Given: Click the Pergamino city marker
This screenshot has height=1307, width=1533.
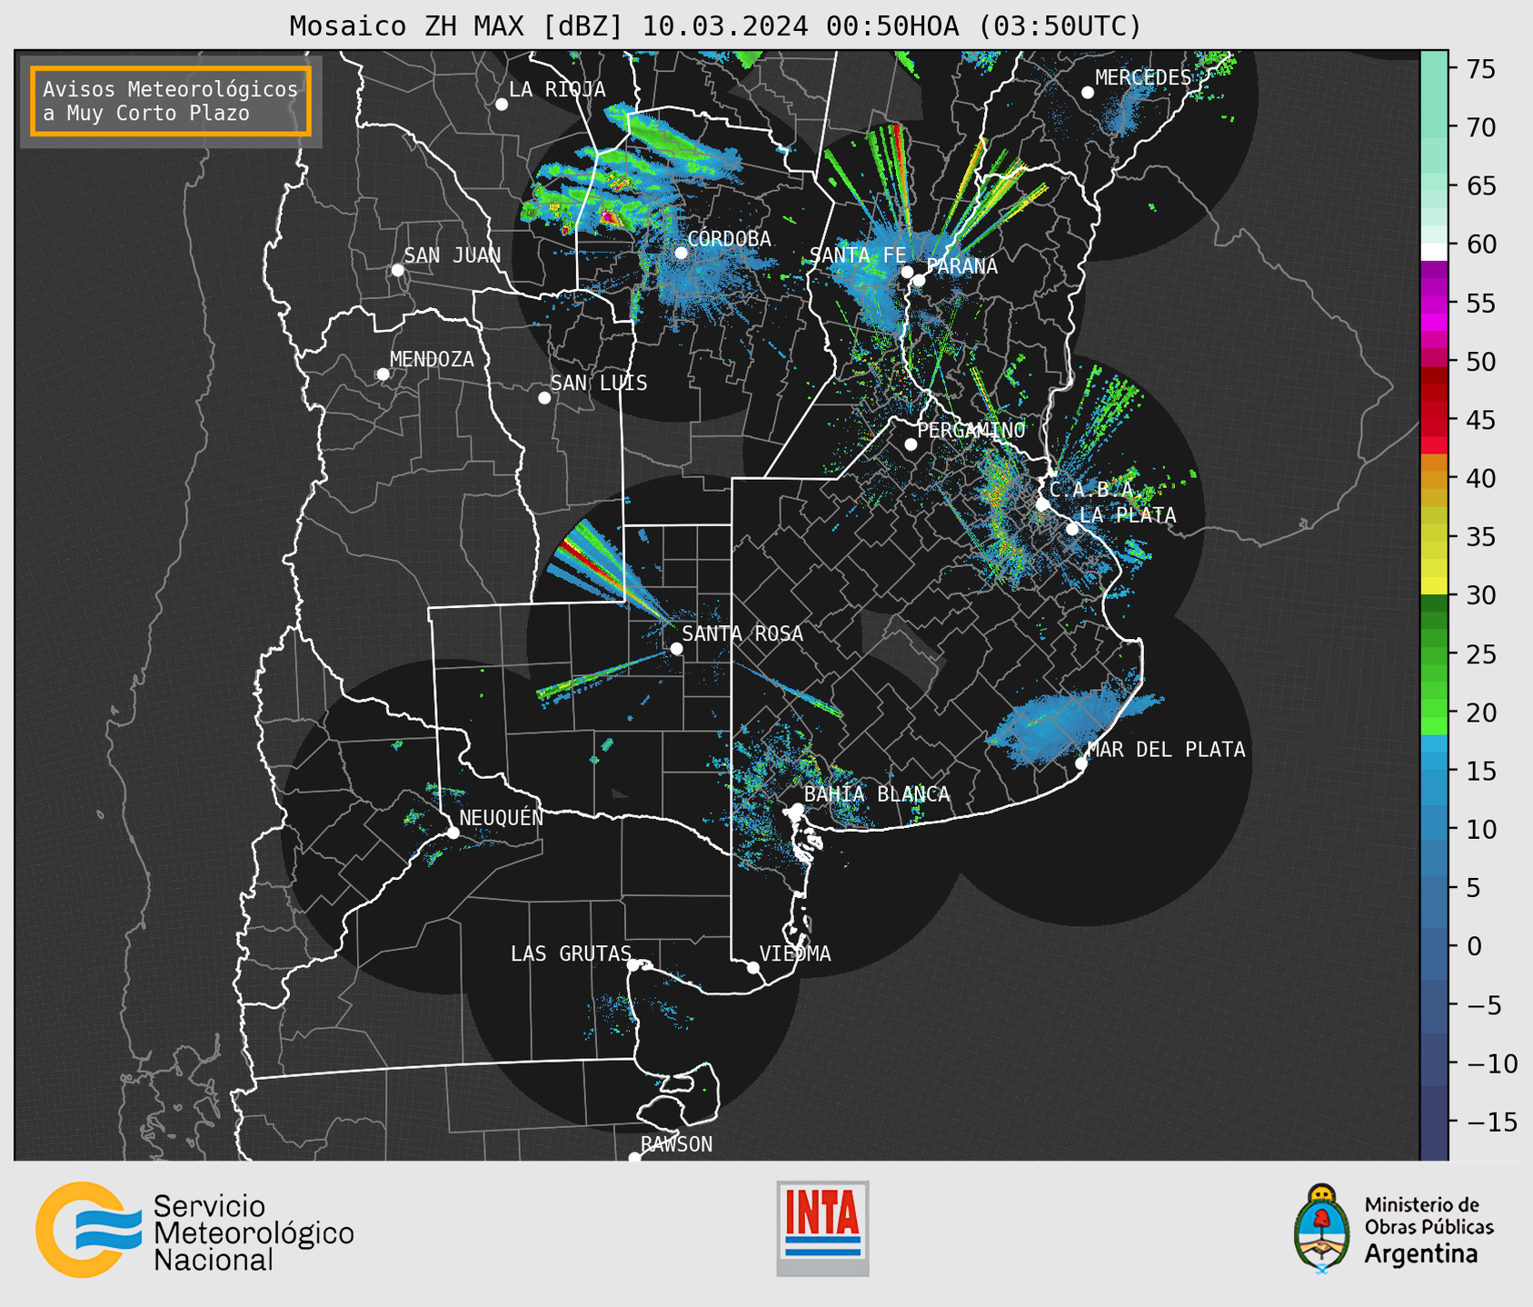Looking at the screenshot, I should (x=911, y=444).
